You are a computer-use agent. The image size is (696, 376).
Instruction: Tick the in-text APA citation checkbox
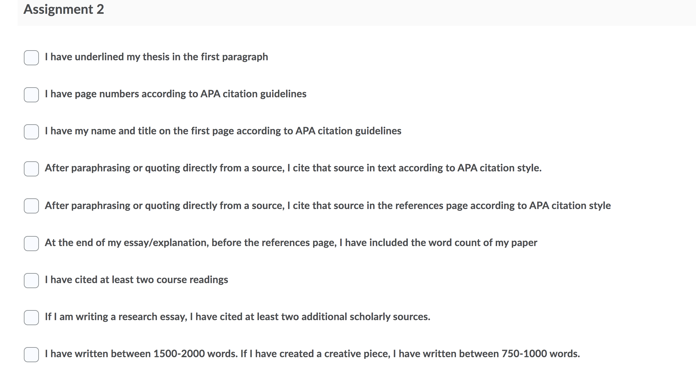click(31, 169)
